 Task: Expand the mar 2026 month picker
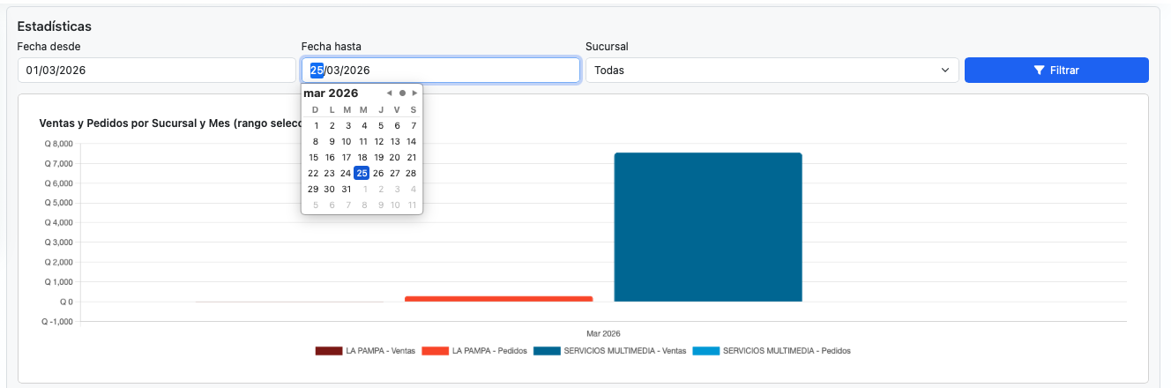(331, 93)
